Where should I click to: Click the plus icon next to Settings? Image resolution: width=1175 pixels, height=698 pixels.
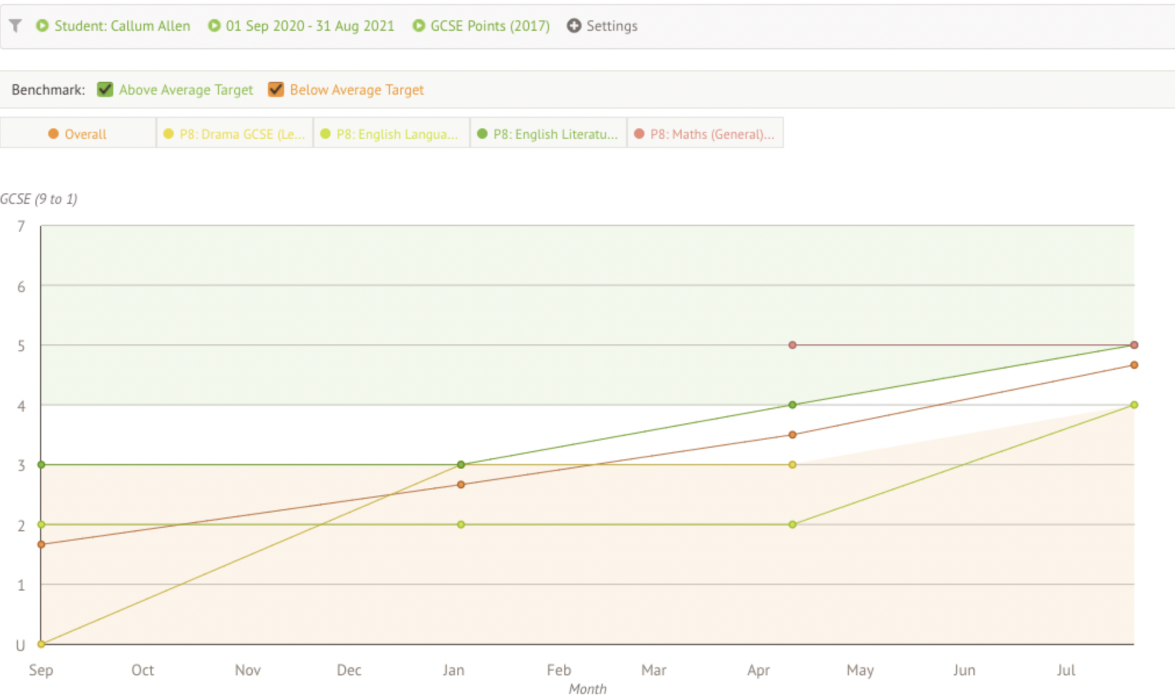pos(574,26)
